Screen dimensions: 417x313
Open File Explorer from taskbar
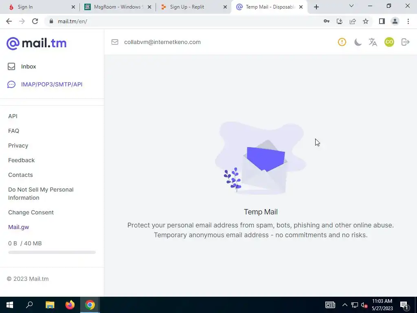pyautogui.click(x=50, y=305)
